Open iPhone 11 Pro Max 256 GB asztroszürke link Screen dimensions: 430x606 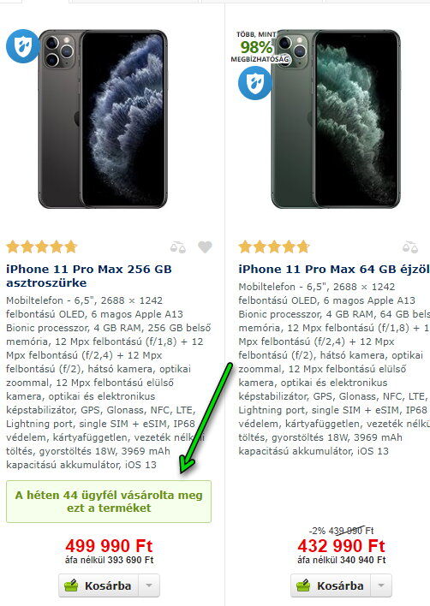click(x=89, y=276)
